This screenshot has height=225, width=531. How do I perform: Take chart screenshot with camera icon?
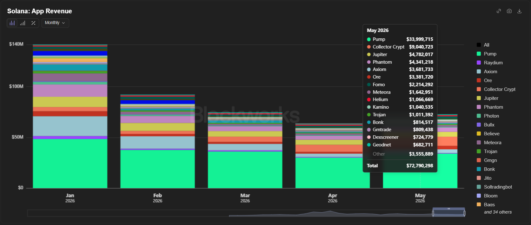pos(509,11)
